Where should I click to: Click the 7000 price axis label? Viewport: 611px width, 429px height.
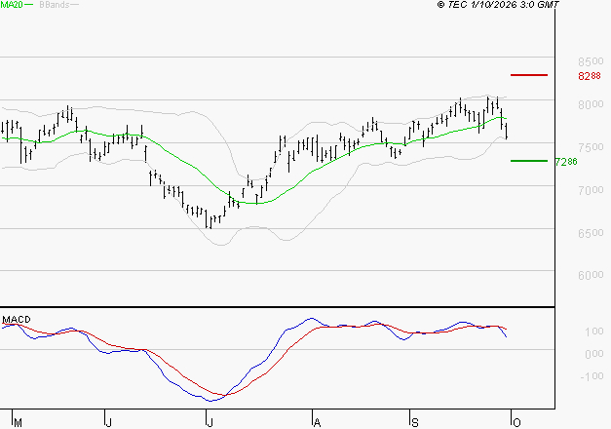tap(591, 190)
